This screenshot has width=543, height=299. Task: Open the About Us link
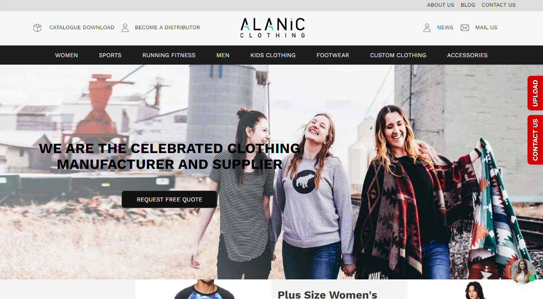point(440,5)
